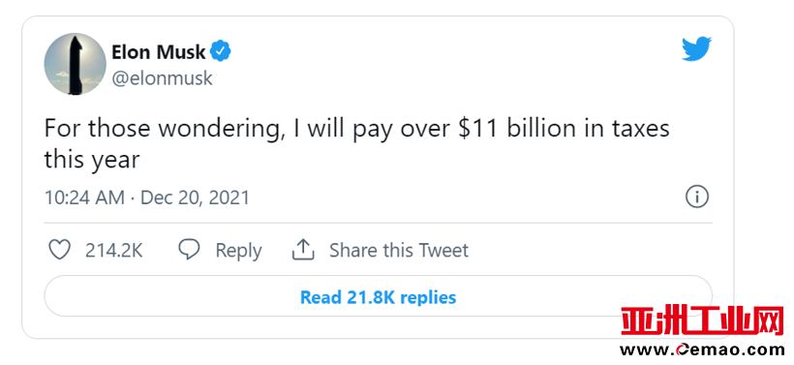Open the tweet info circle icon

[697, 197]
